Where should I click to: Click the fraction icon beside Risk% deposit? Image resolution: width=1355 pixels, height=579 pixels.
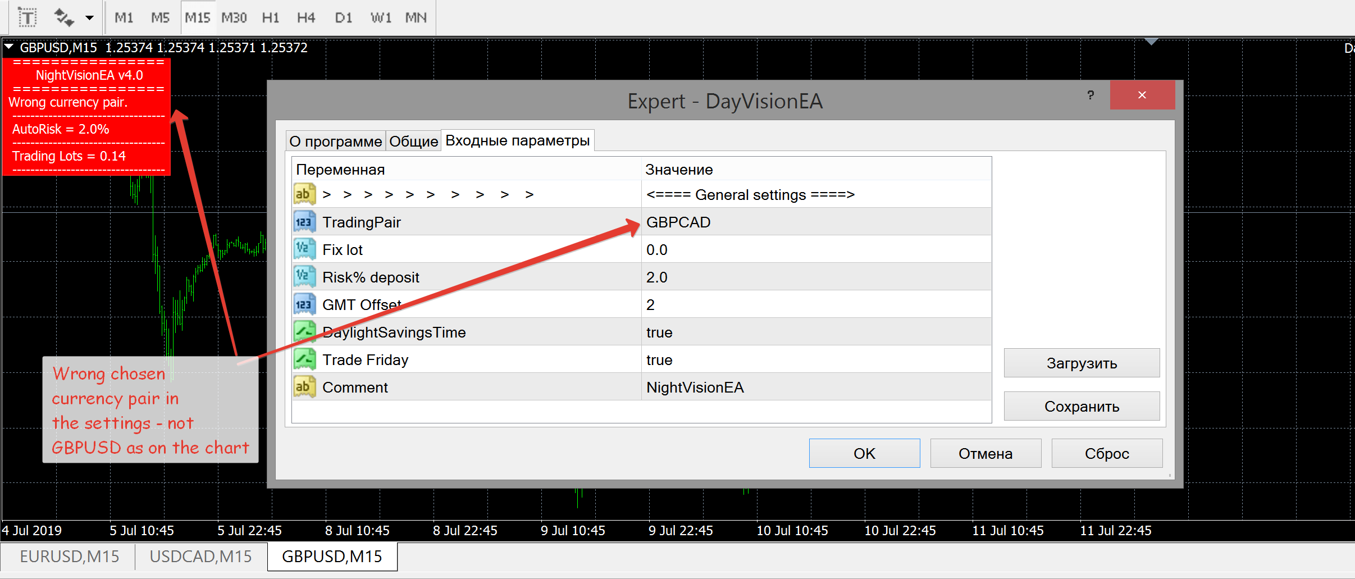coord(304,277)
